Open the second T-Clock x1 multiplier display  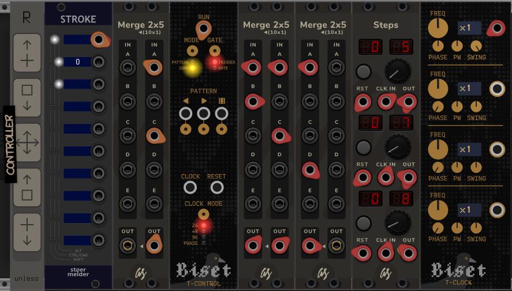tap(469, 89)
